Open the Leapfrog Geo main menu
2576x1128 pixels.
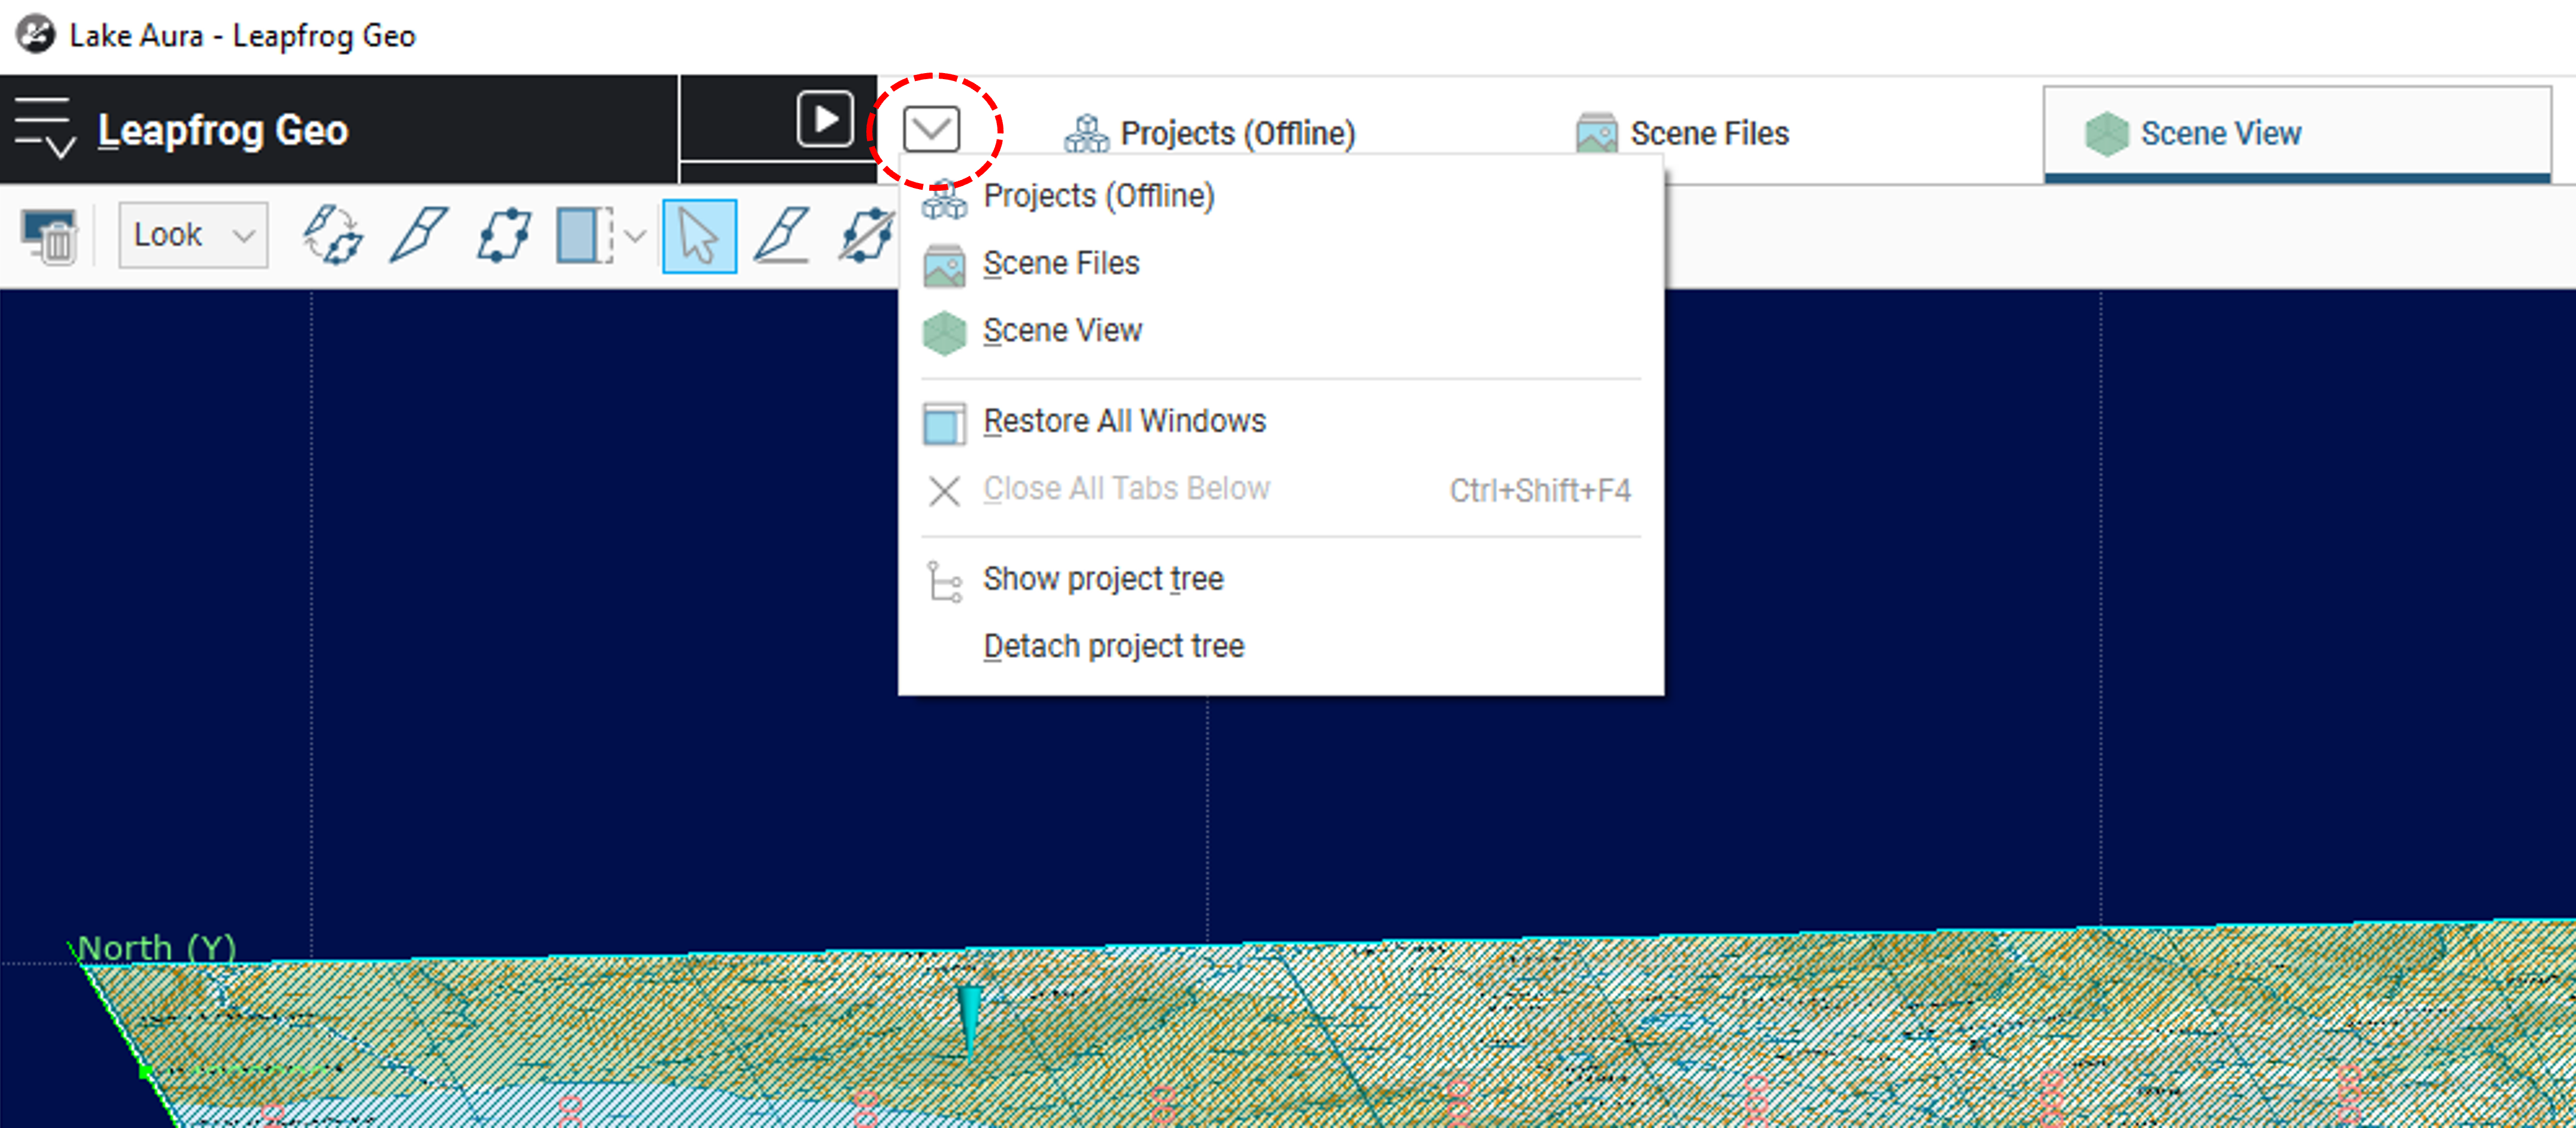click(45, 129)
